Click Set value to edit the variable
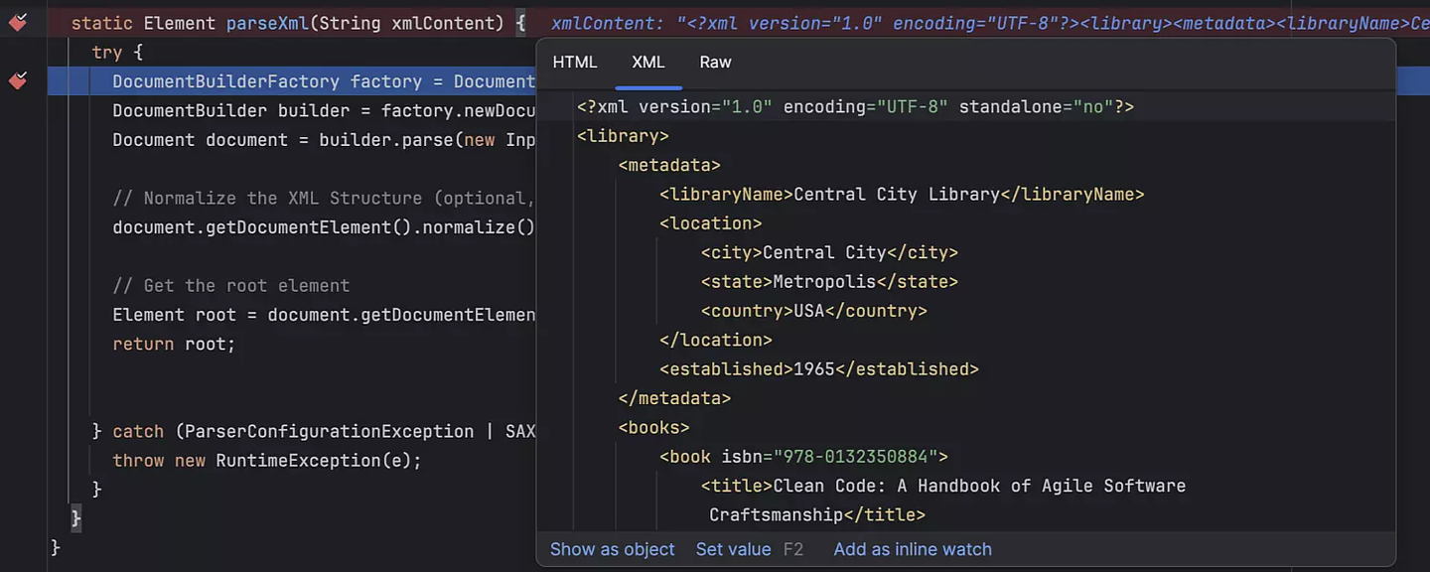This screenshot has width=1430, height=572. pyautogui.click(x=733, y=548)
